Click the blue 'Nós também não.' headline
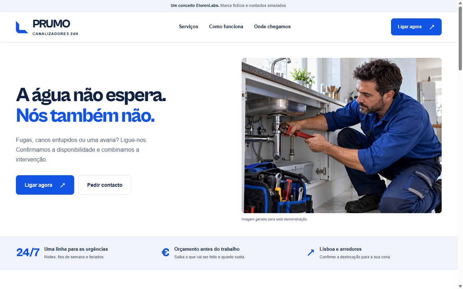463x289 pixels. (x=85, y=116)
